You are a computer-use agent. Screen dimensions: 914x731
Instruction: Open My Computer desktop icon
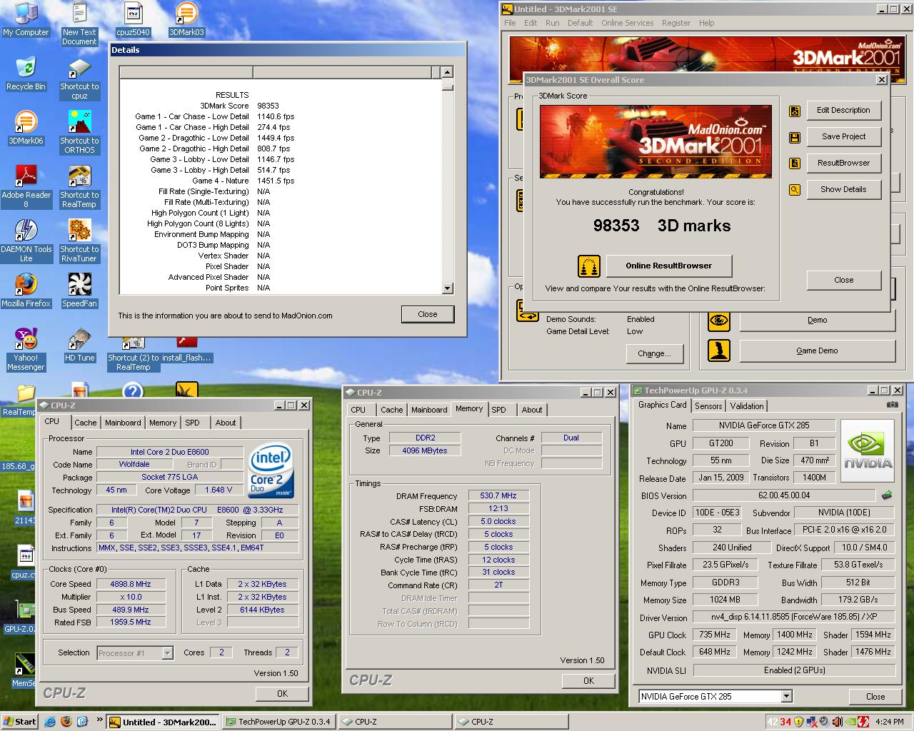coord(26,19)
